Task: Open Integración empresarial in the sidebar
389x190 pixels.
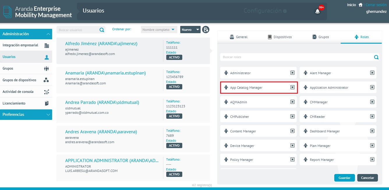Action: click(26, 45)
